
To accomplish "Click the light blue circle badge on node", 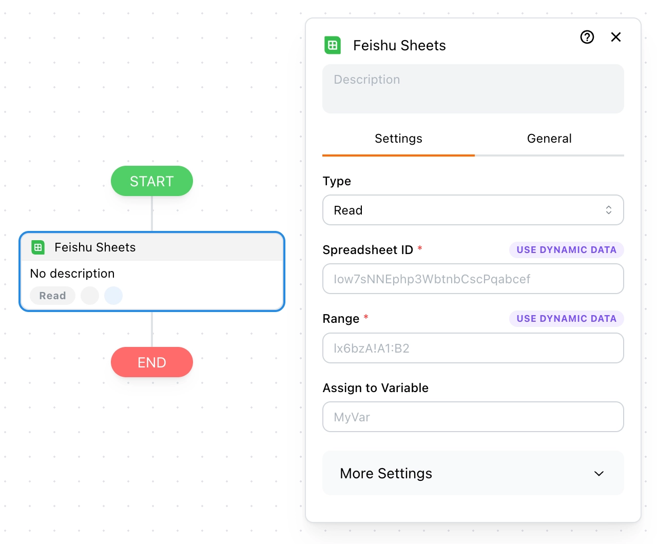I will coord(113,296).
